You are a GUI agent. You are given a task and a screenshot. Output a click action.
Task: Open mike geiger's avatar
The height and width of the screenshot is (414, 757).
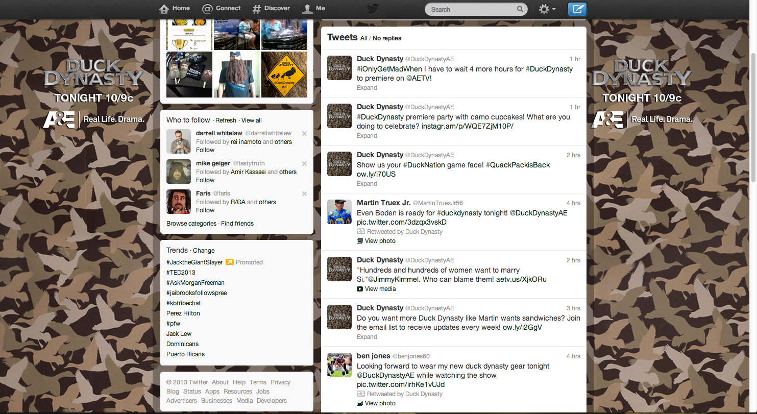coord(179,172)
